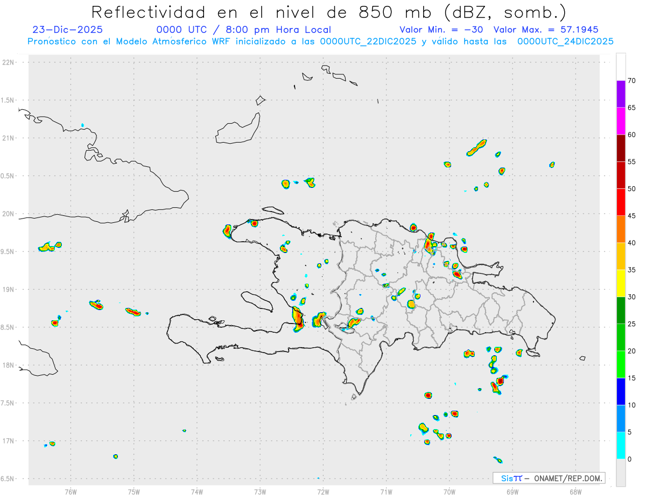
Task: Click the '50' label on color bar
Action: tap(632, 189)
